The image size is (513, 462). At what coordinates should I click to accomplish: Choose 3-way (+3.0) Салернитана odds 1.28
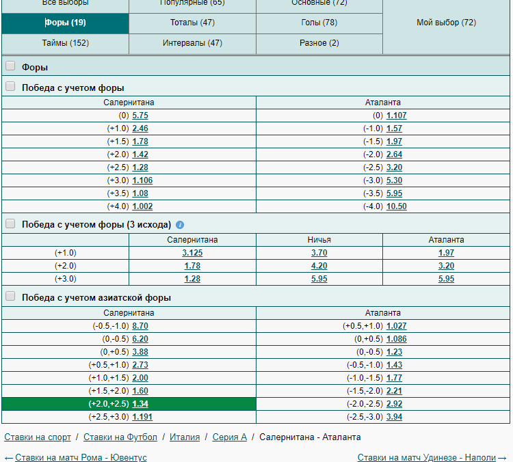coord(192,280)
